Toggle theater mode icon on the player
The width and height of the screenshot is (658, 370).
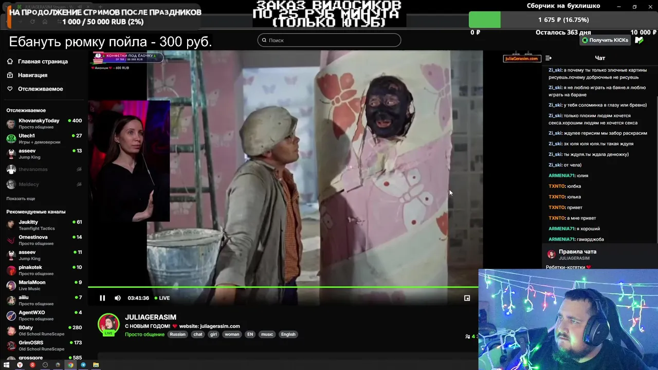pos(467,298)
